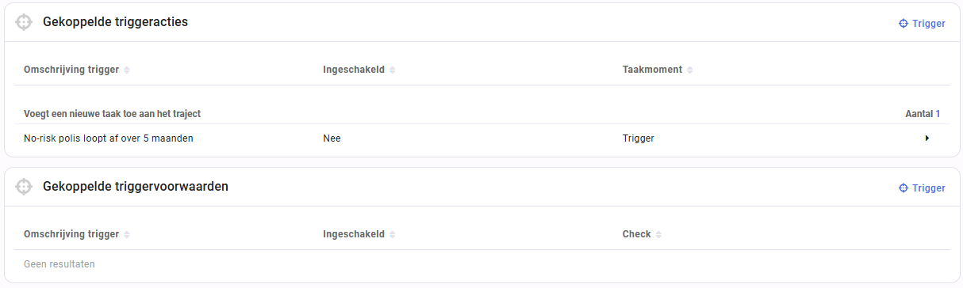Add Trigger in the triggeracties panel
Viewport: 963px width, 288px height.
[x=922, y=23]
